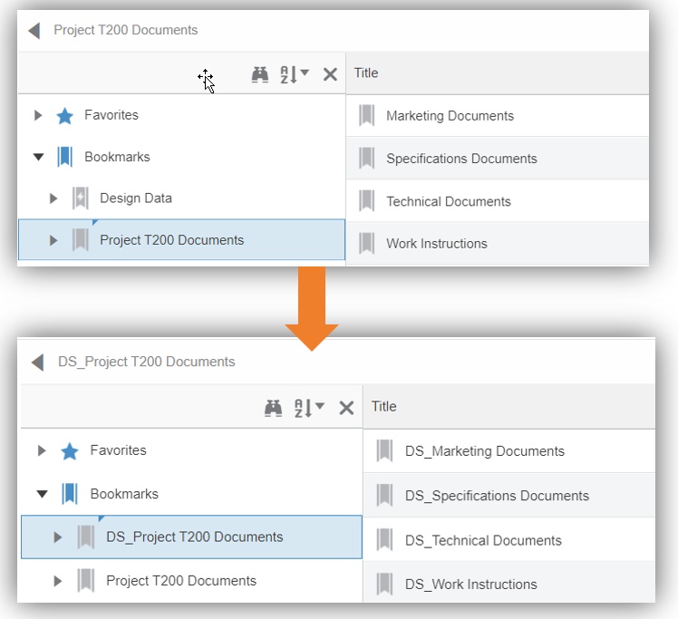Open the DS_Technical Documents entry

[483, 540]
